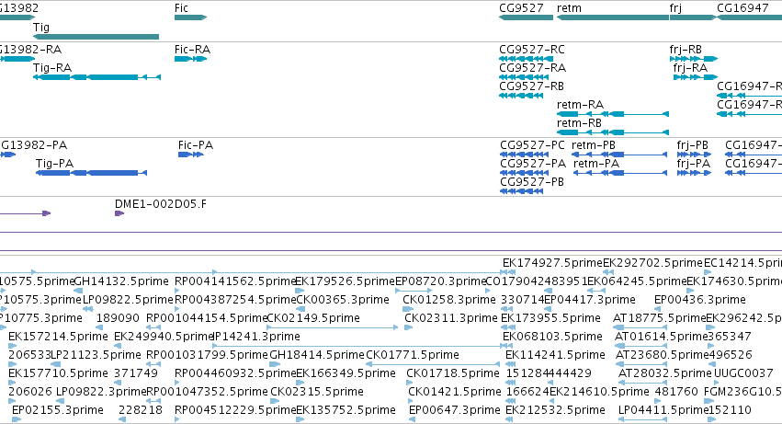The width and height of the screenshot is (782, 424).
Task: Click the frj-RB transcript label
Action: pyautogui.click(x=686, y=50)
